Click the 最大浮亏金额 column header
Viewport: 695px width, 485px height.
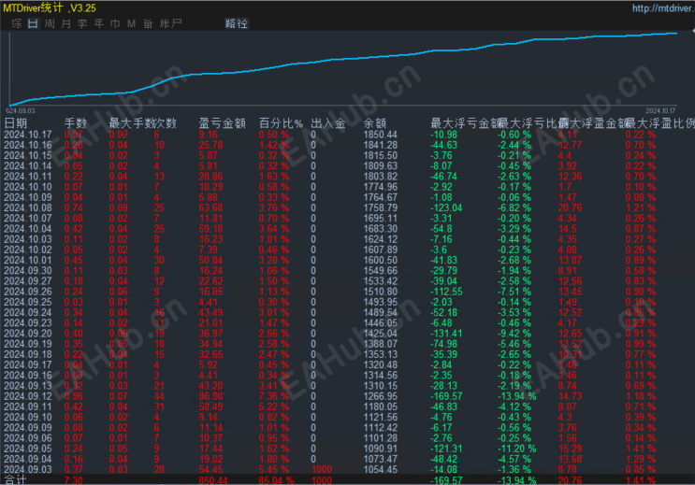pos(465,123)
